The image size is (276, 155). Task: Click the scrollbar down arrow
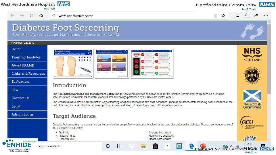pyautogui.click(x=269, y=139)
